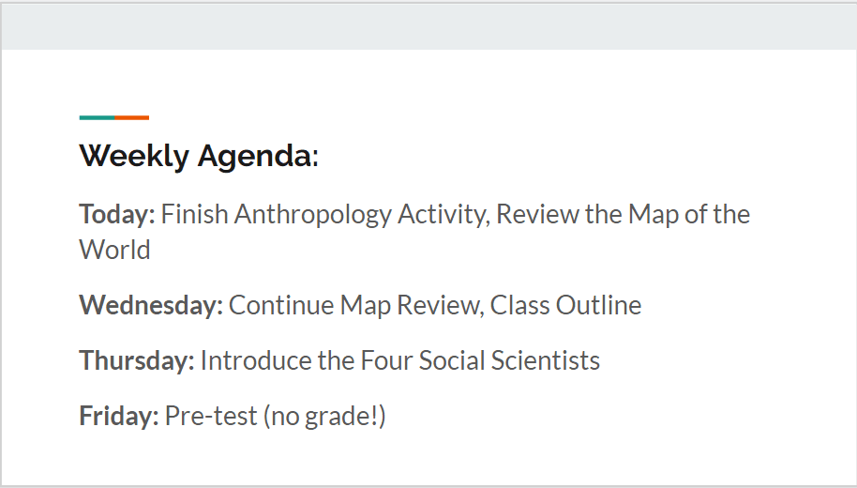Click the phrase Introduce the Four

point(307,360)
